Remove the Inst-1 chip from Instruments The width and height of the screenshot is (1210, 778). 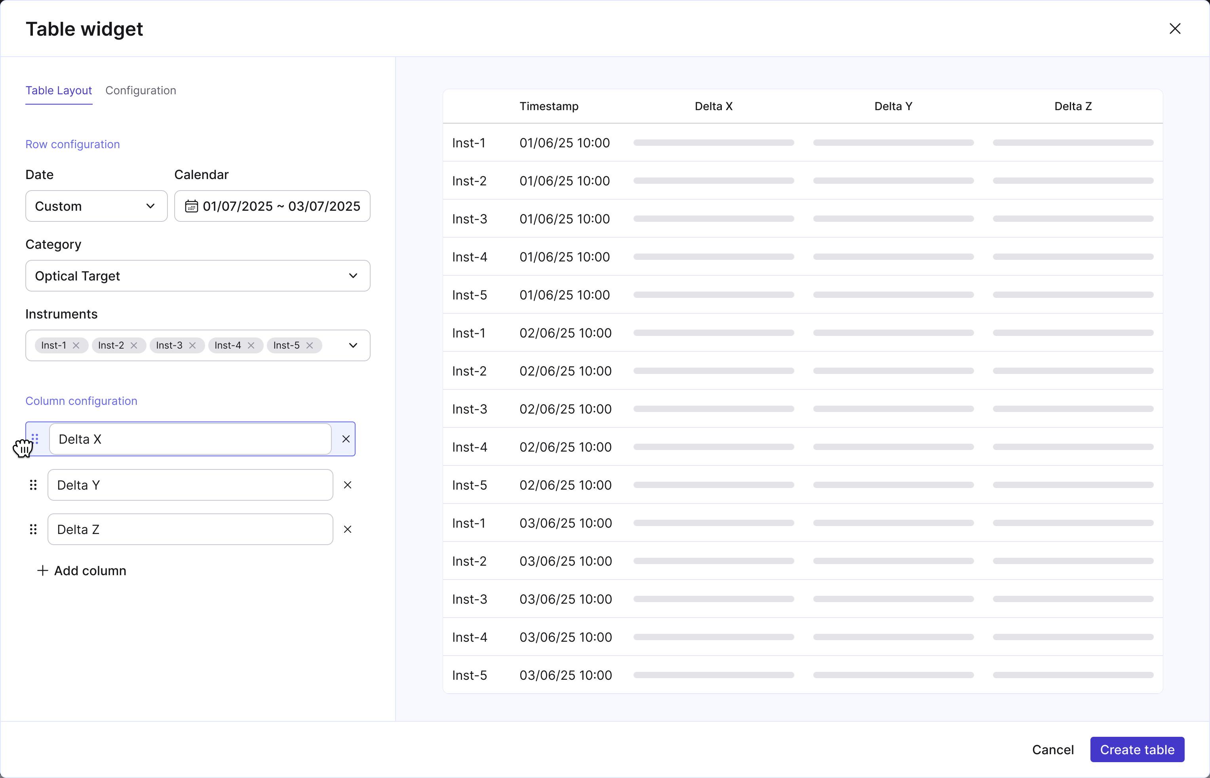click(76, 345)
